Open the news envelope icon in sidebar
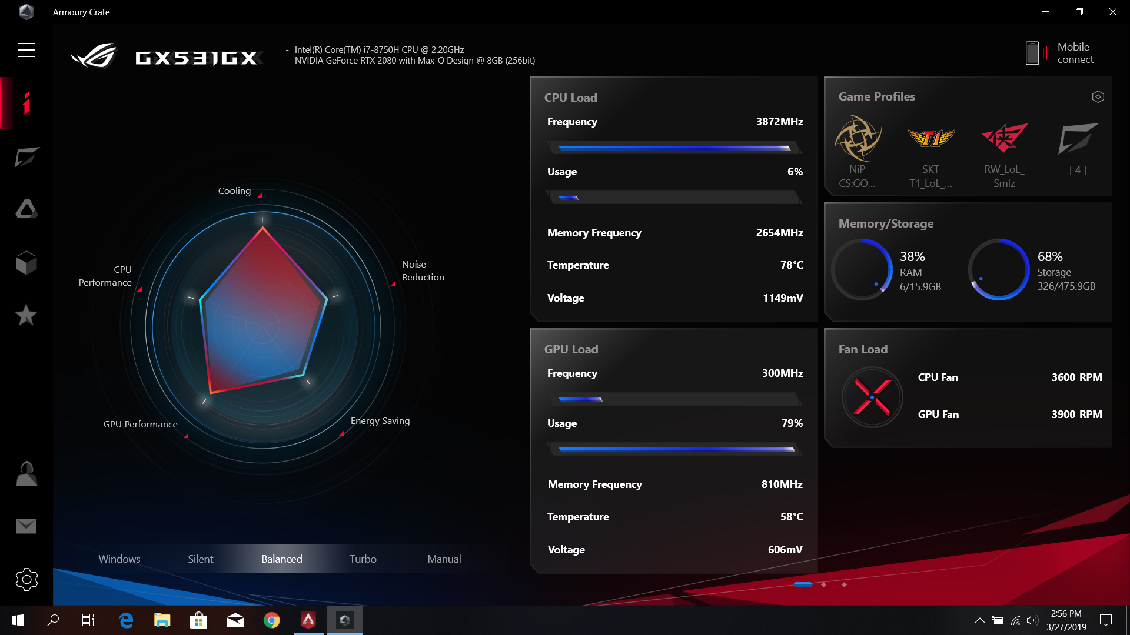Screen dimensions: 1130x635 point(26,526)
